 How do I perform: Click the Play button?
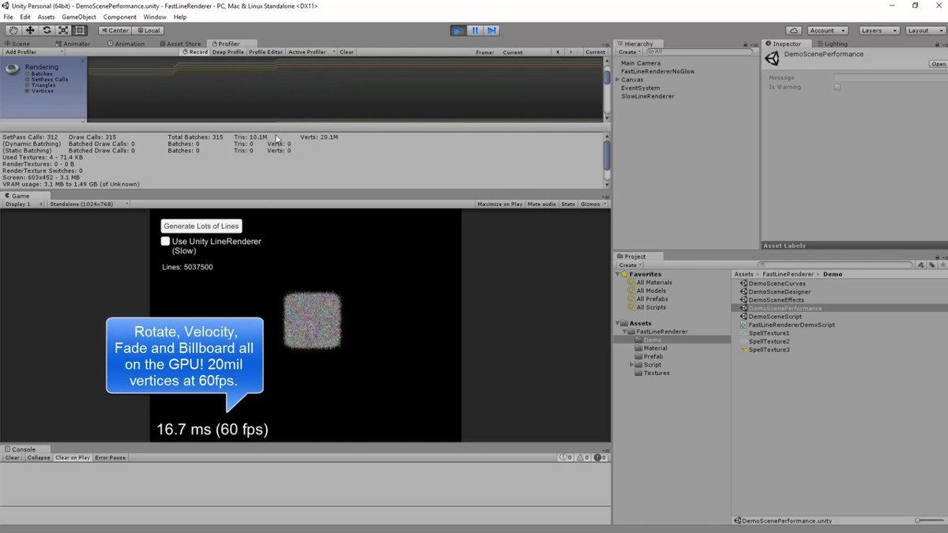click(458, 30)
